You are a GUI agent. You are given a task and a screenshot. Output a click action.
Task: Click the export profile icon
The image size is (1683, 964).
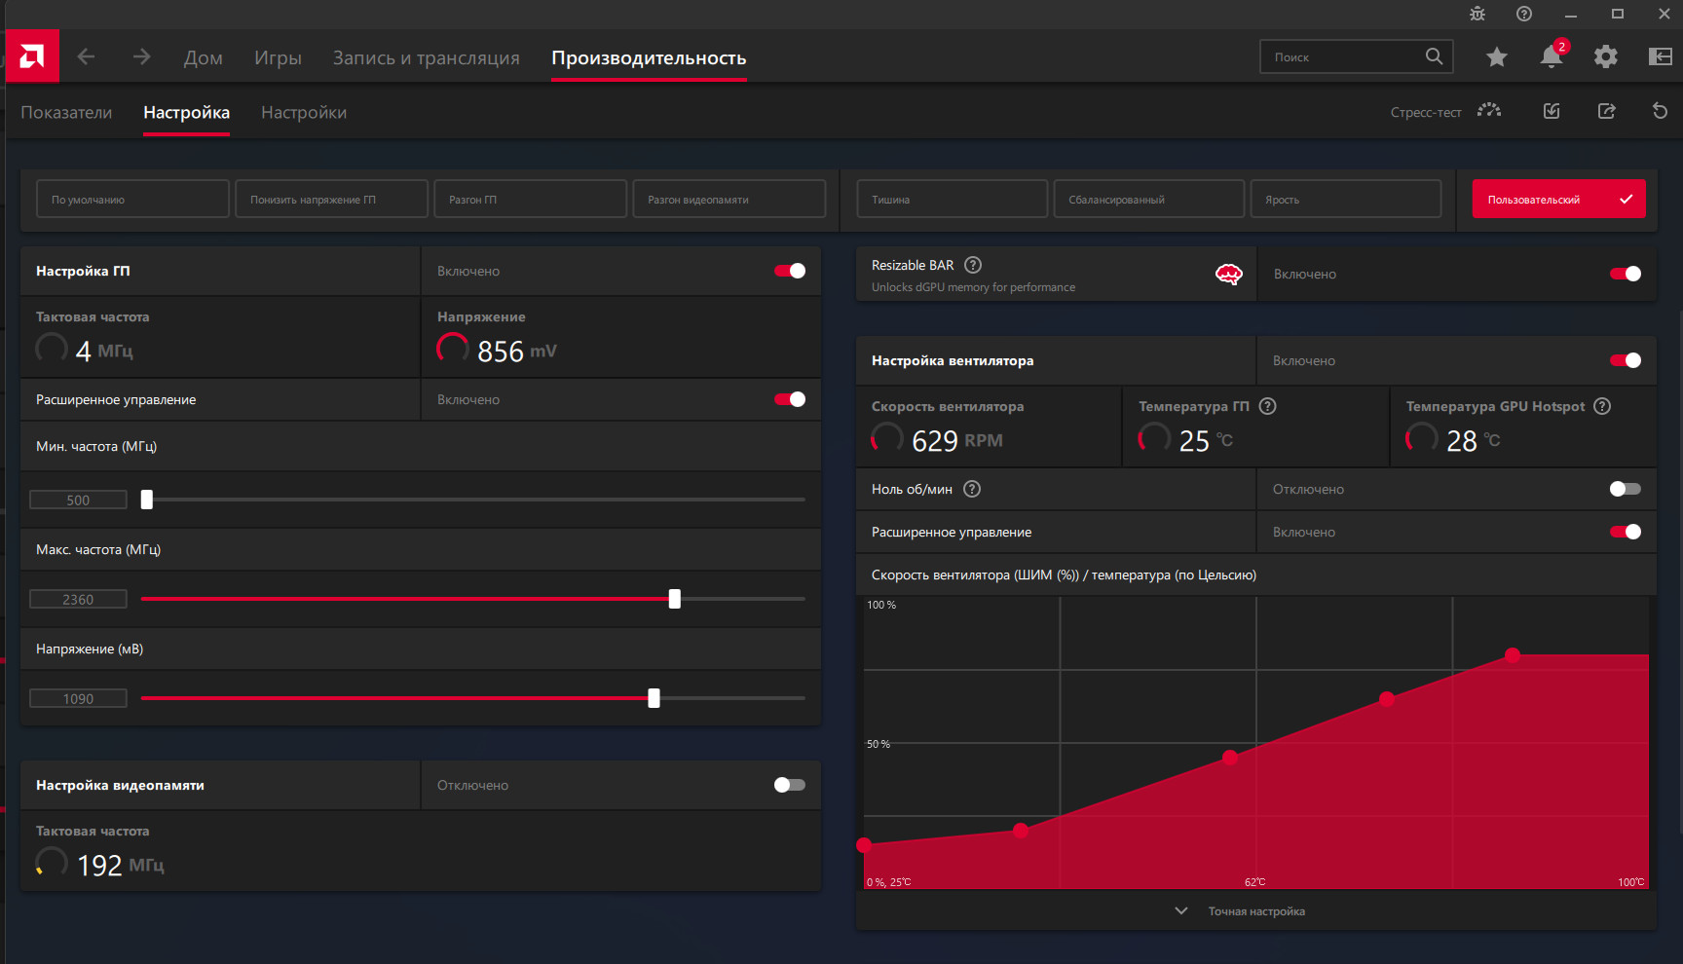click(x=1607, y=111)
